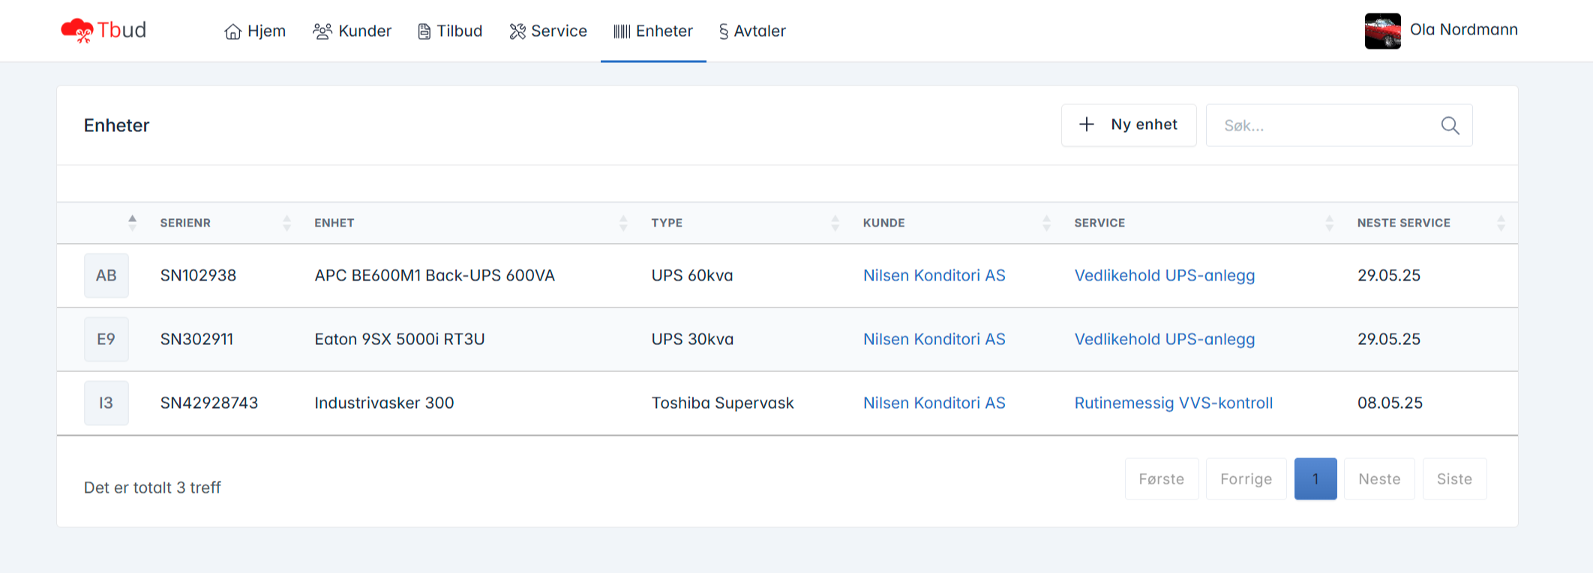
Task: Click the I3 unit badge icon
Action: tap(106, 403)
